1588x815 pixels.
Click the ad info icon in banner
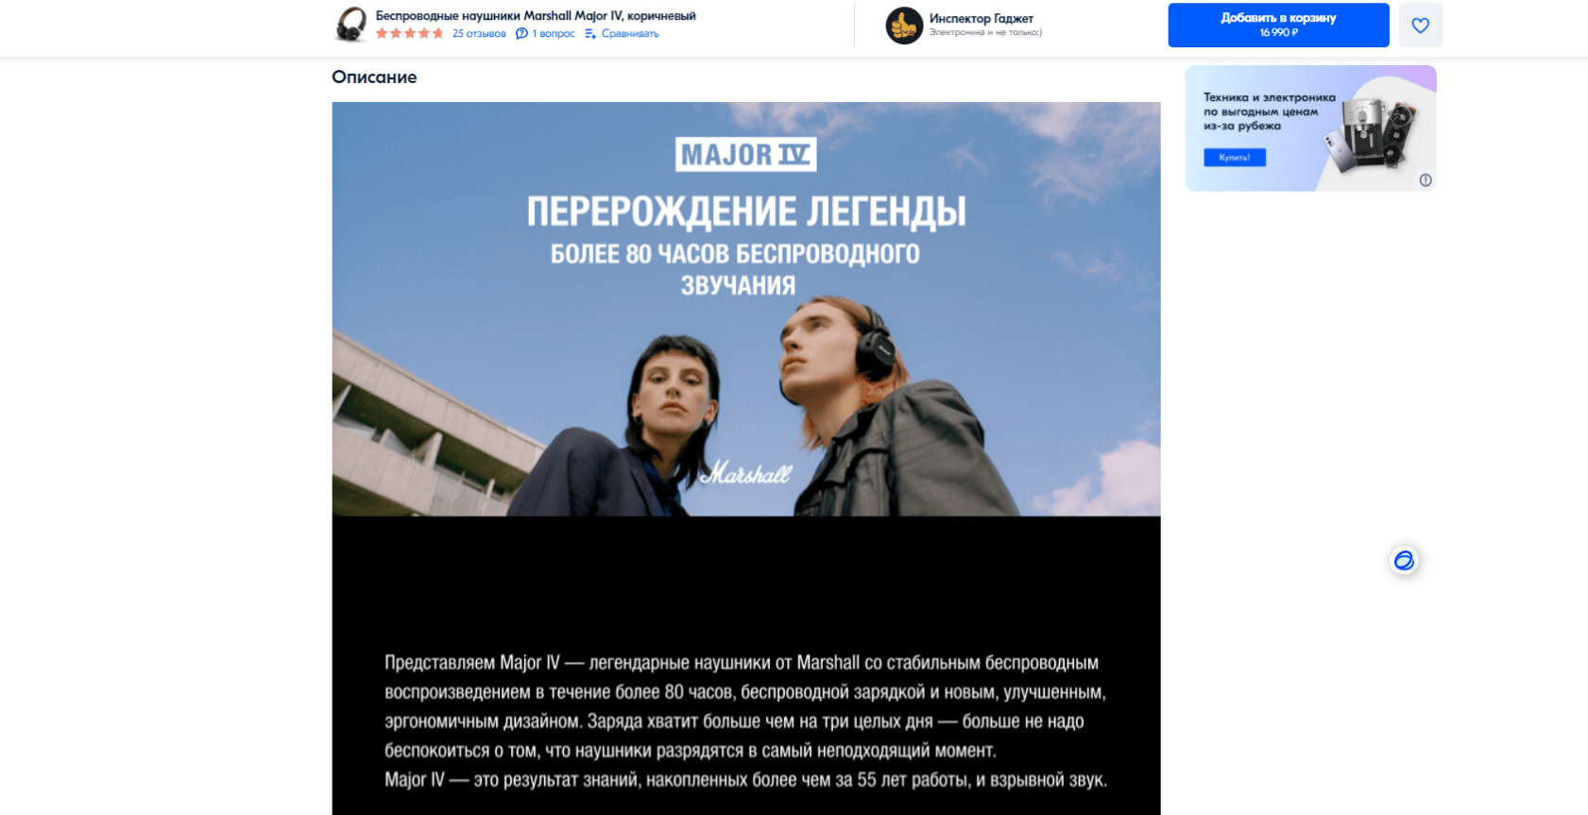[x=1426, y=180]
